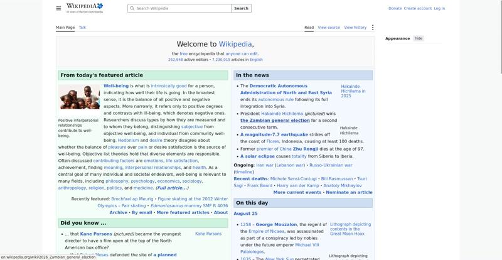Open the Hedonism link
Image resolution: width=502 pixels, height=260 pixels.
pos(129,141)
